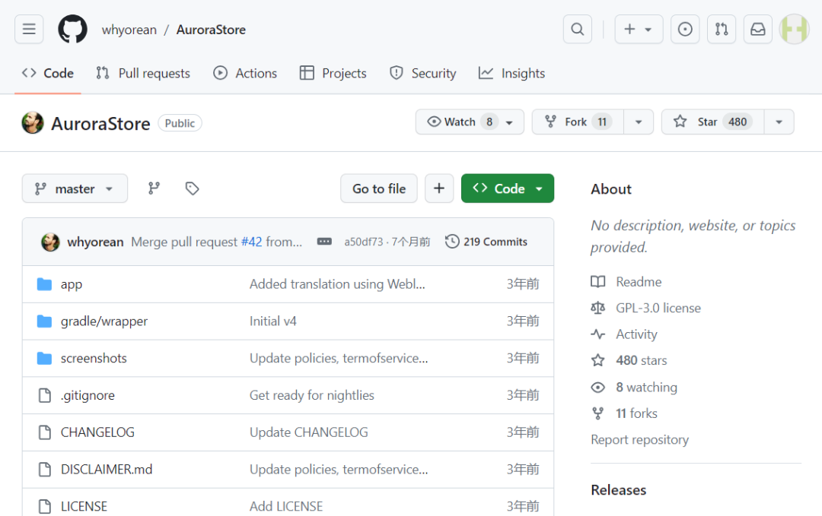Image resolution: width=822 pixels, height=516 pixels.
Task: Open the DISCLAIMER.md file
Action: coord(107,470)
